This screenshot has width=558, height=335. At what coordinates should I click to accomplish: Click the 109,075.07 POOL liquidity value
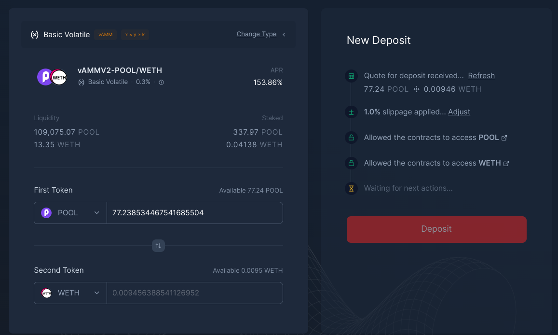click(x=67, y=132)
